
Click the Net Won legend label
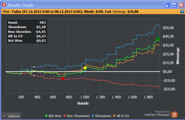click(55, 116)
